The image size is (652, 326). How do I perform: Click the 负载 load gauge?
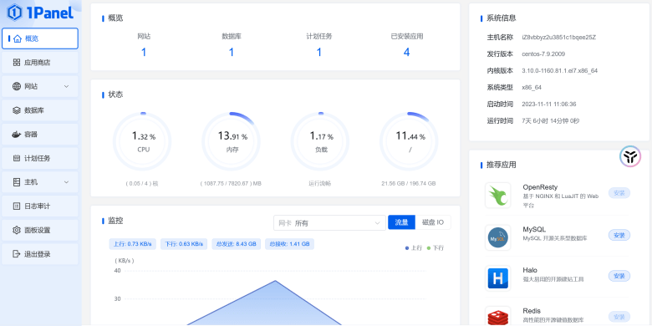[x=321, y=141]
